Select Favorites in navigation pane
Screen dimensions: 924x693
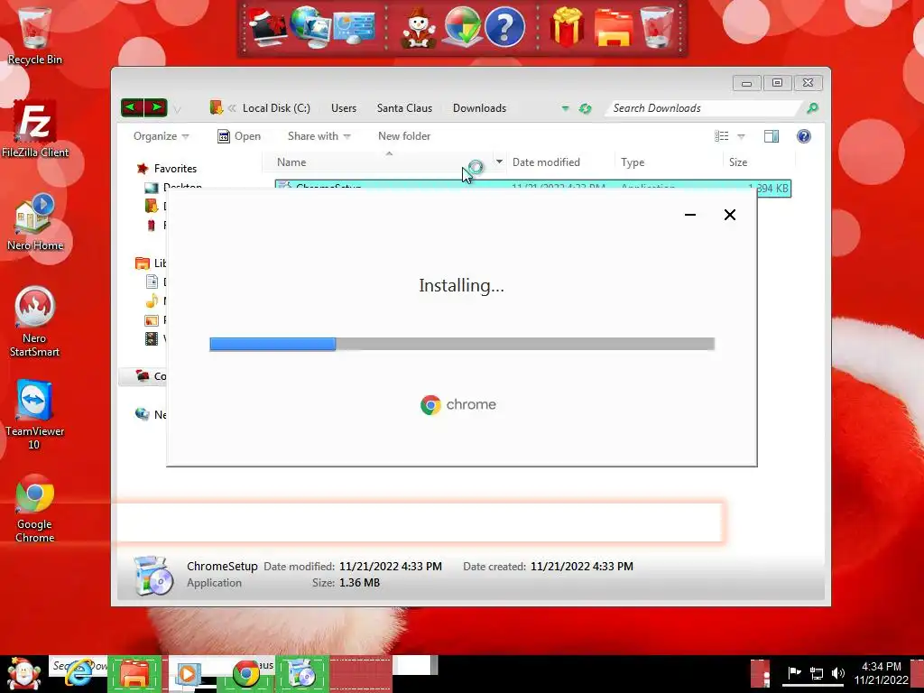(x=175, y=169)
